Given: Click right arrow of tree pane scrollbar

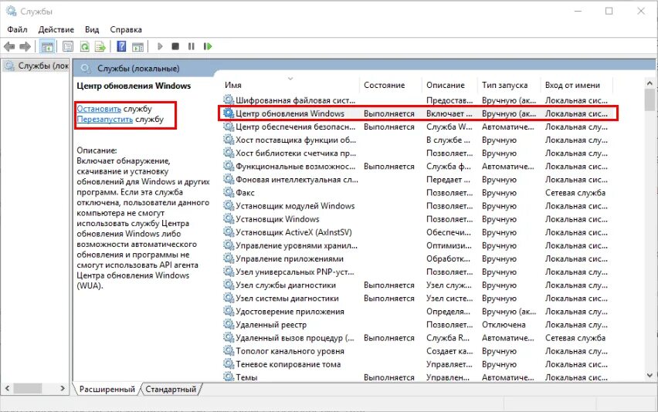Looking at the screenshot, I should point(63,389).
